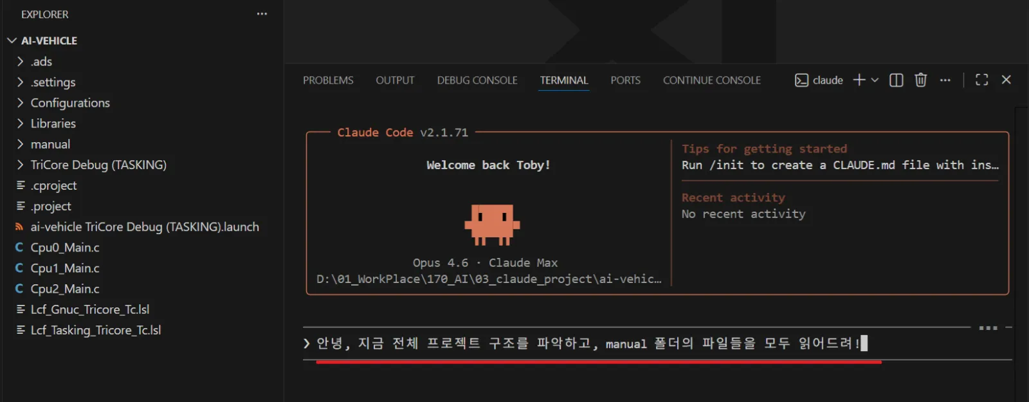Open Explorer views and more actions menu
The image size is (1029, 402).
262,14
